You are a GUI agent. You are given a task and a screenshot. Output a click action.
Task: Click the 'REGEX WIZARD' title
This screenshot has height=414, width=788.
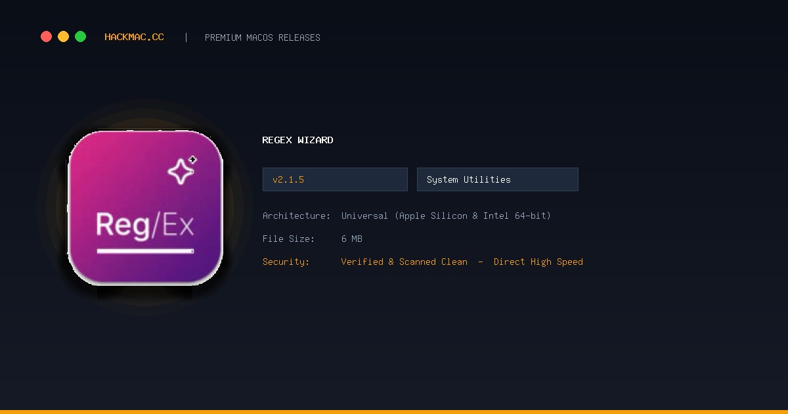tap(297, 140)
